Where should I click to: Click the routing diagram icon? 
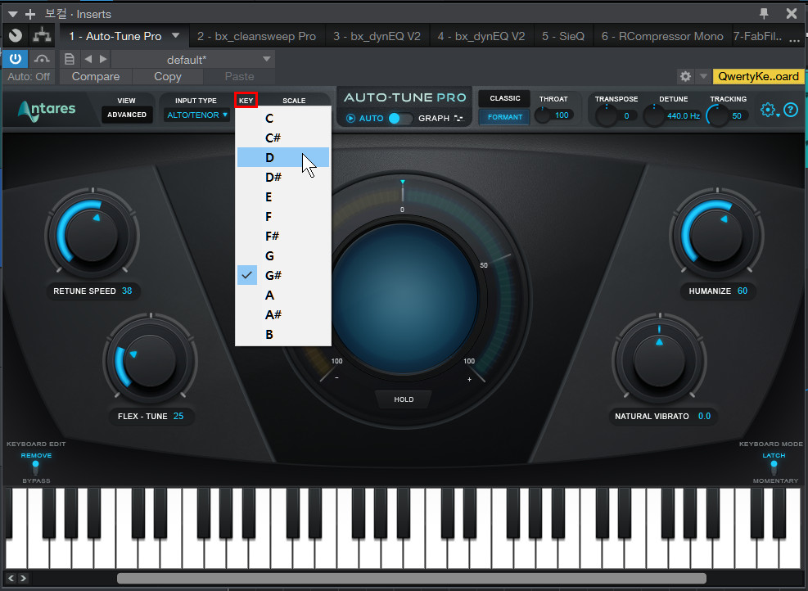(x=42, y=35)
